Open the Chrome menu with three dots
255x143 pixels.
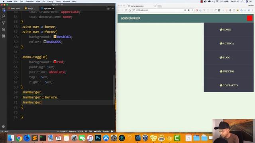[x=253, y=10]
